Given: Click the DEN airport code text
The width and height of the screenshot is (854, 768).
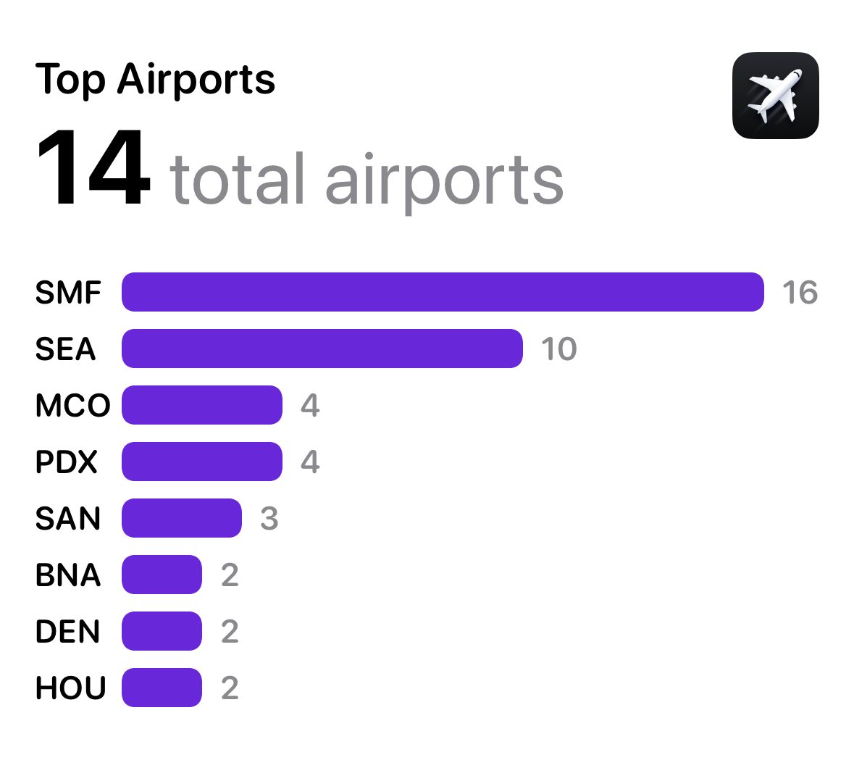Looking at the screenshot, I should [x=67, y=631].
